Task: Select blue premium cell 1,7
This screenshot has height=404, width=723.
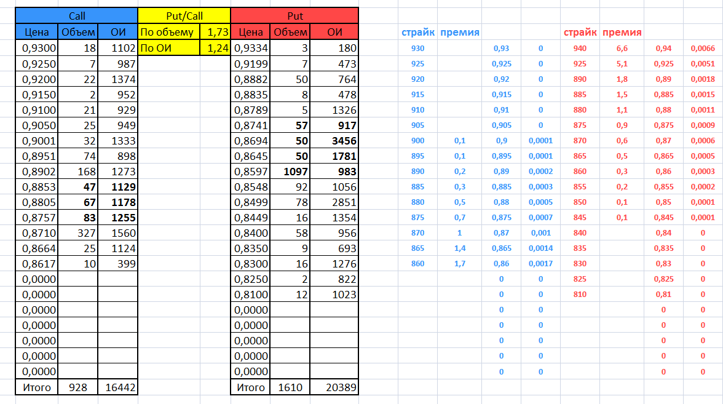Action: coord(460,264)
